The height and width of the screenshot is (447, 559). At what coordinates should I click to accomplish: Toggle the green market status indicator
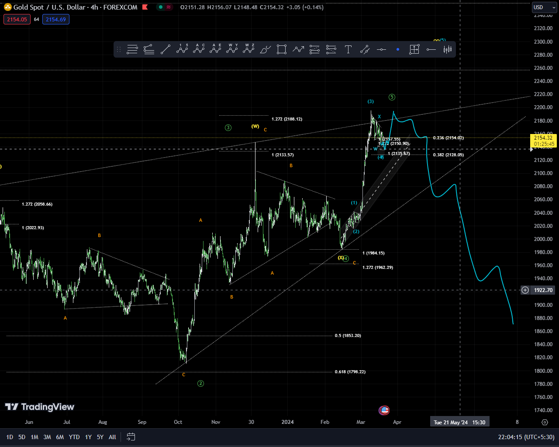click(161, 7)
